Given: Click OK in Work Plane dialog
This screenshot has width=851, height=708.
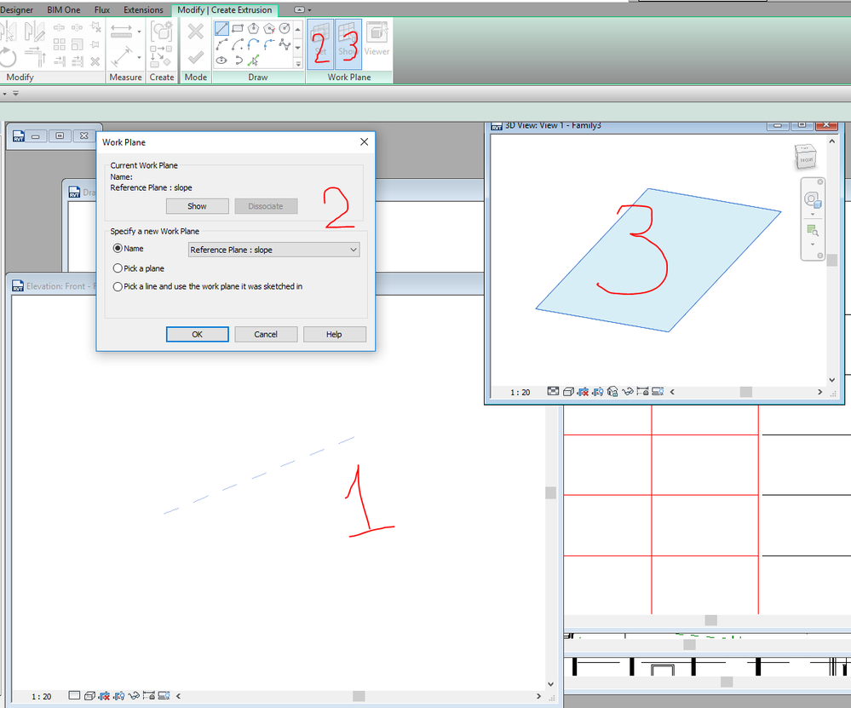Looking at the screenshot, I should tap(197, 335).
